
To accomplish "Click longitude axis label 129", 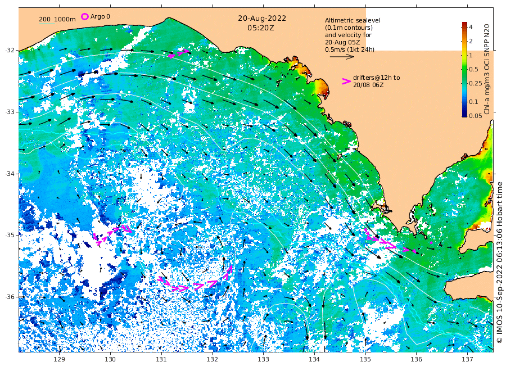I will (60, 359).
